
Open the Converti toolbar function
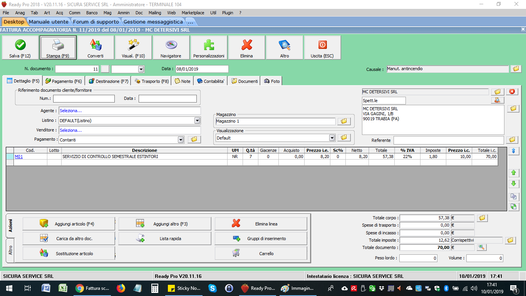[x=95, y=48]
